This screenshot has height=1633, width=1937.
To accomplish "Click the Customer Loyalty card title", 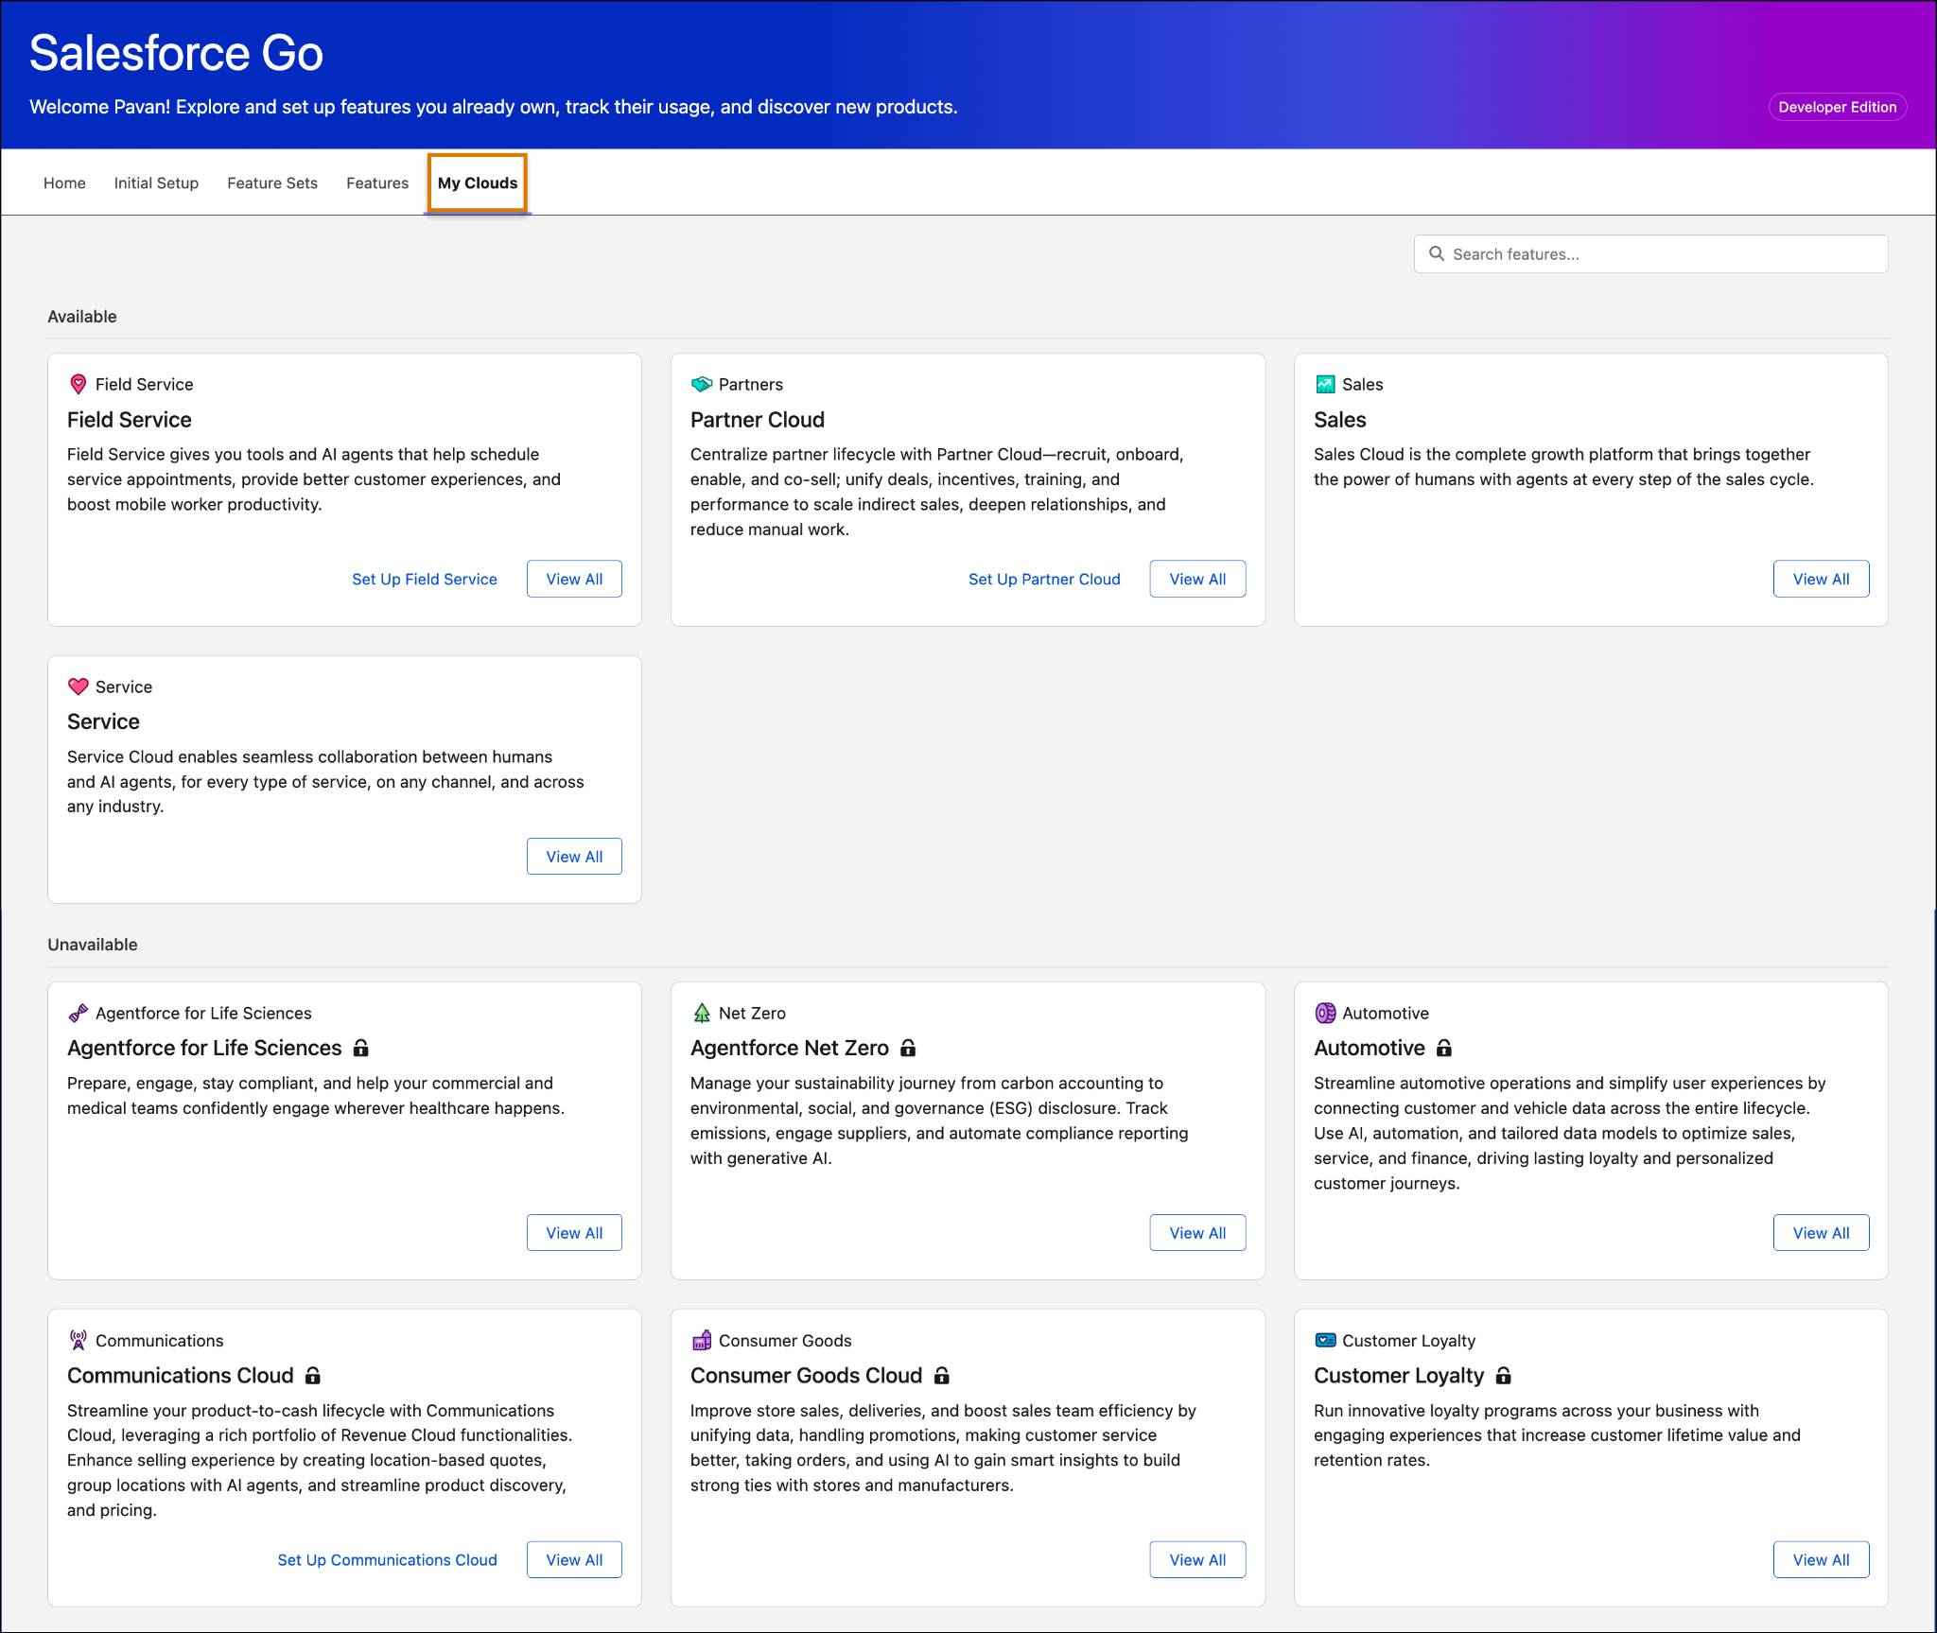I will [1399, 1375].
